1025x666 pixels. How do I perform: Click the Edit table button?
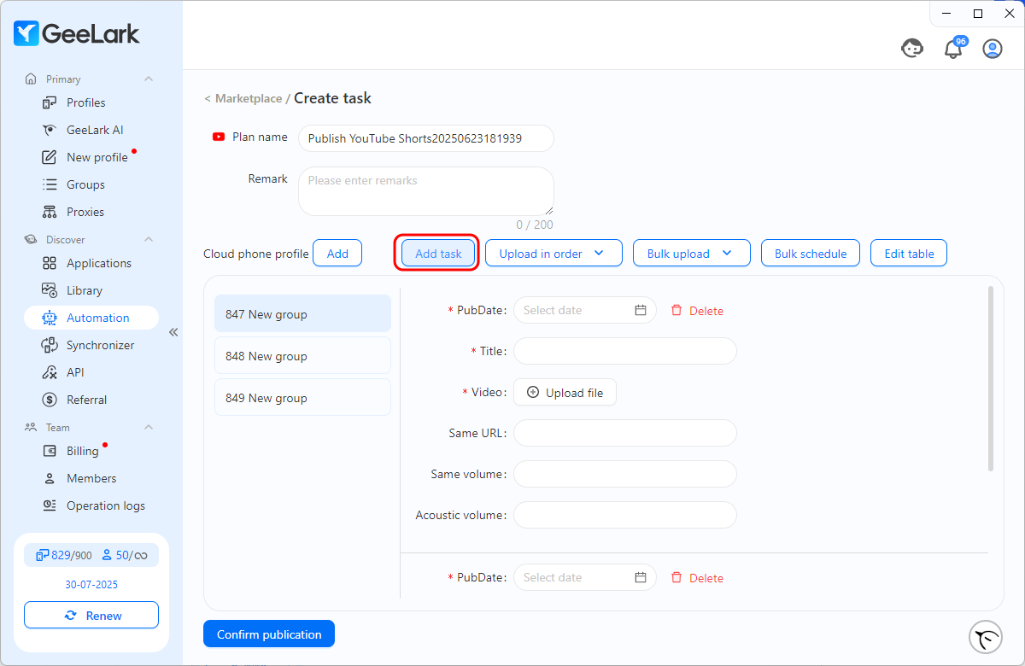909,254
